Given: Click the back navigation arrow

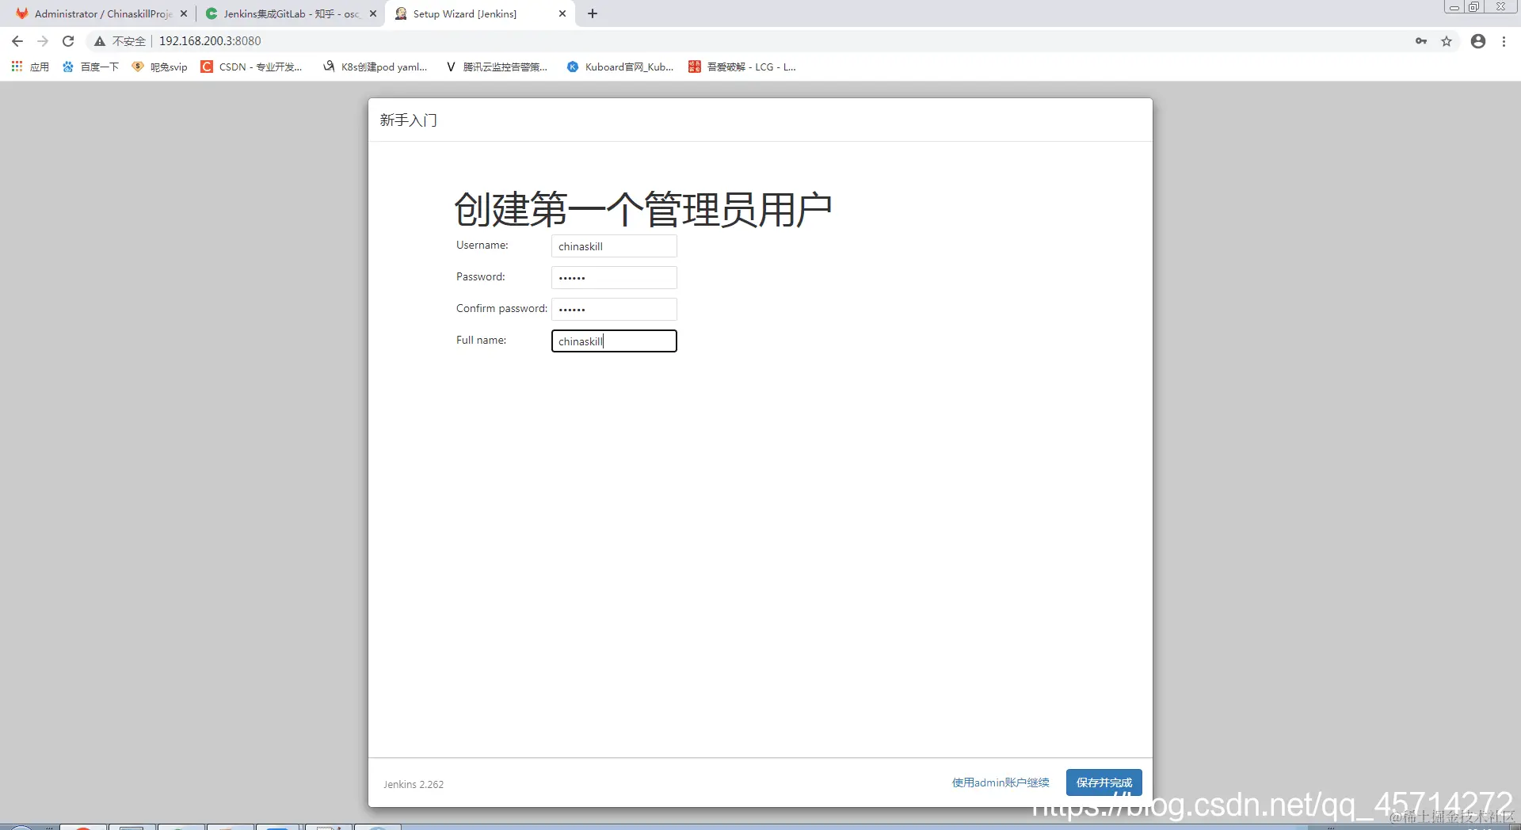Looking at the screenshot, I should (17, 40).
